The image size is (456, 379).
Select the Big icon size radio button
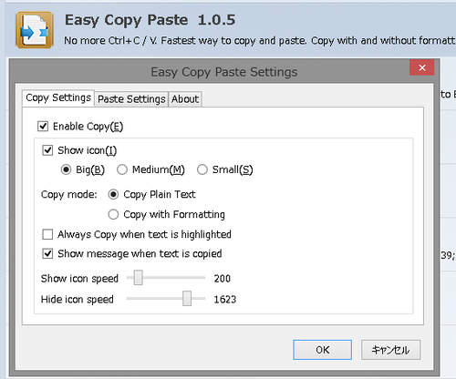[x=66, y=169]
